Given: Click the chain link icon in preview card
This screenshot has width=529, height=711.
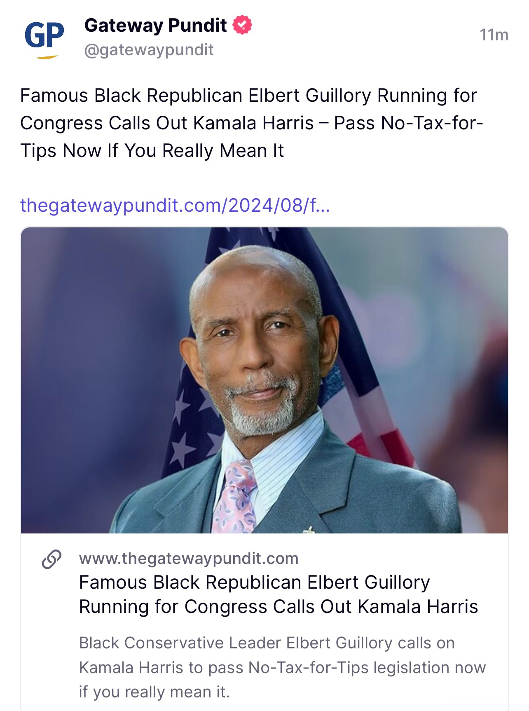Looking at the screenshot, I should pos(51,559).
